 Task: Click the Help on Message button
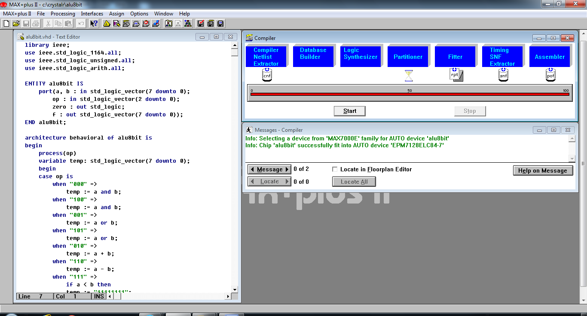[x=543, y=170]
